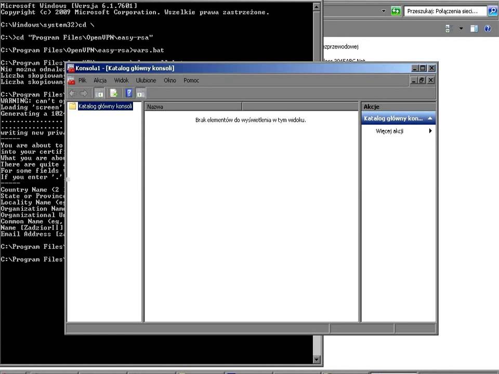Click the Akcje pane header
The image size is (499, 374).
pyautogui.click(x=399, y=107)
